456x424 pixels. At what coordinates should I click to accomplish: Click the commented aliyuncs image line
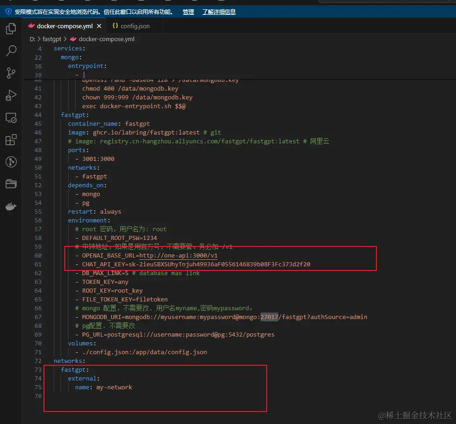(198, 141)
